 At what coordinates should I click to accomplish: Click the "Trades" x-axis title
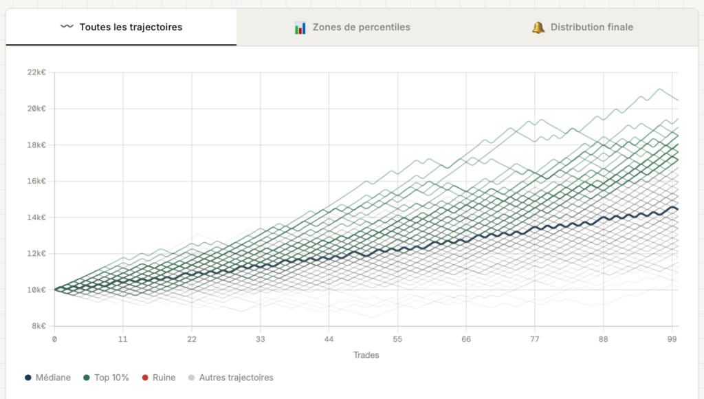pos(366,355)
